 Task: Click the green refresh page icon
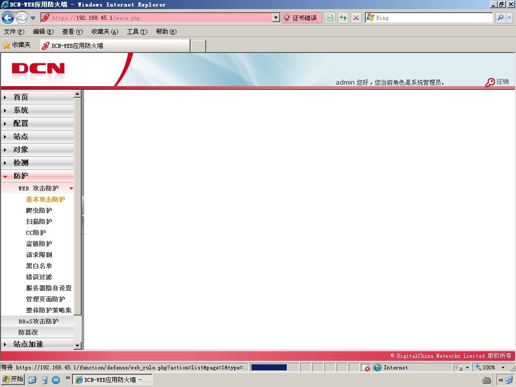tap(343, 18)
